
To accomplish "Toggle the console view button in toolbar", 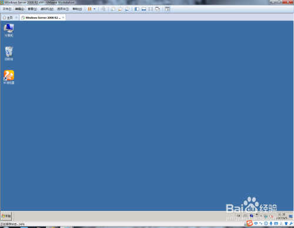I will pos(168,9).
